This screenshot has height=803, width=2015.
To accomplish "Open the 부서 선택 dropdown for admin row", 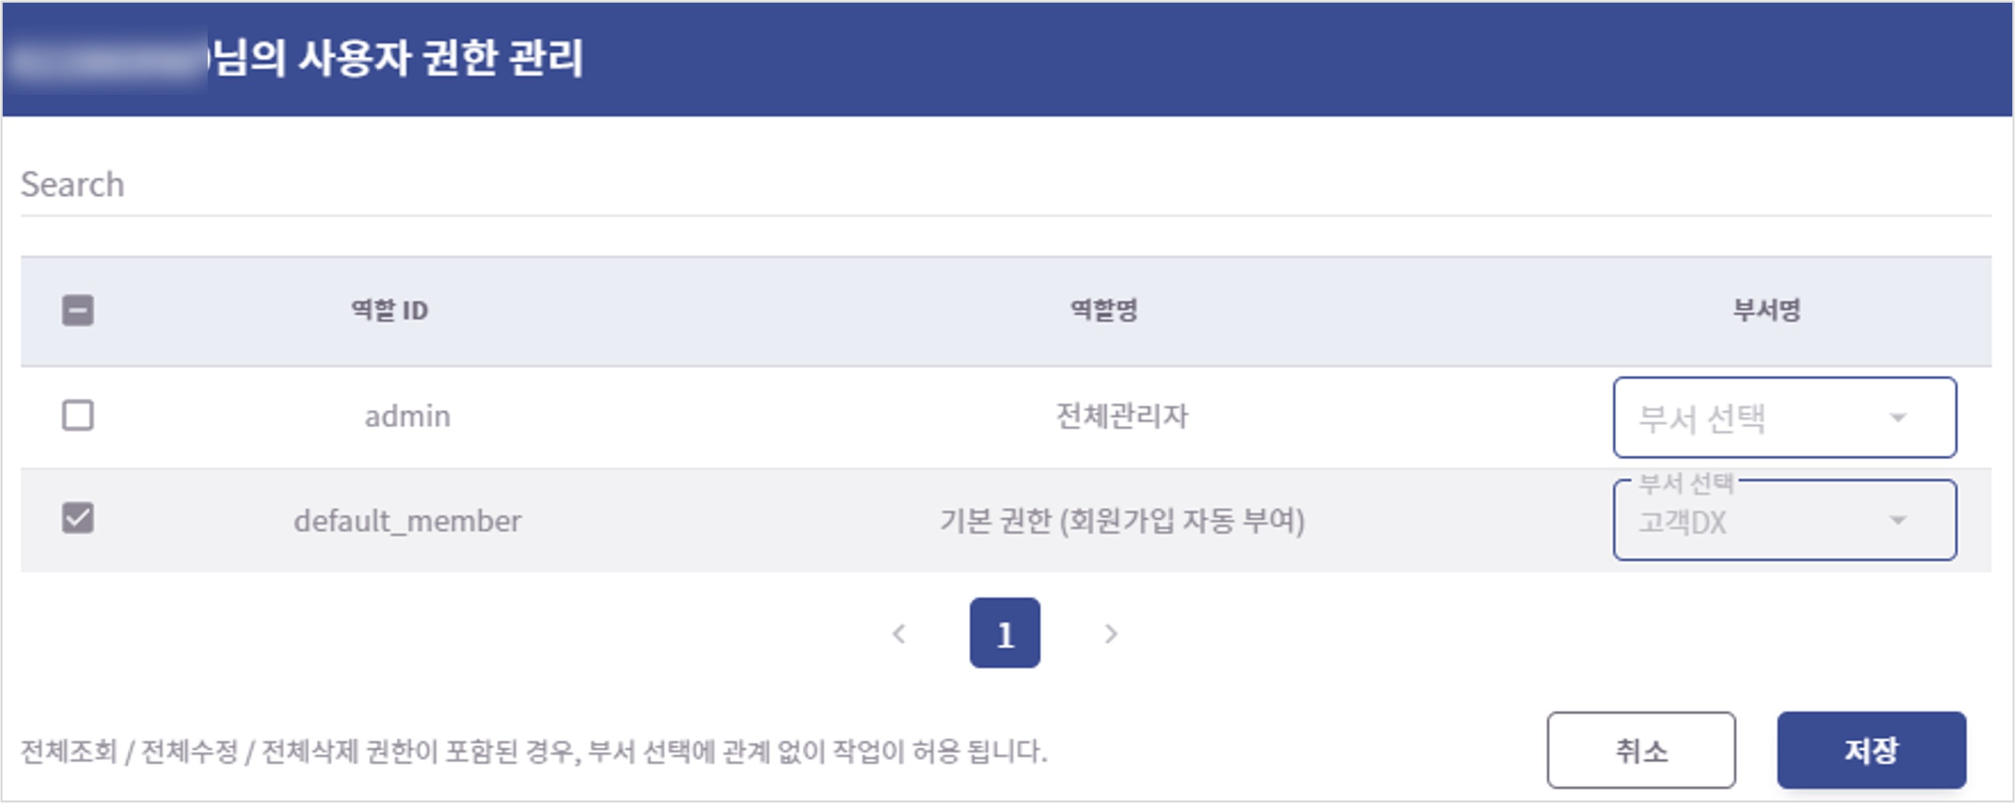I will point(1783,417).
